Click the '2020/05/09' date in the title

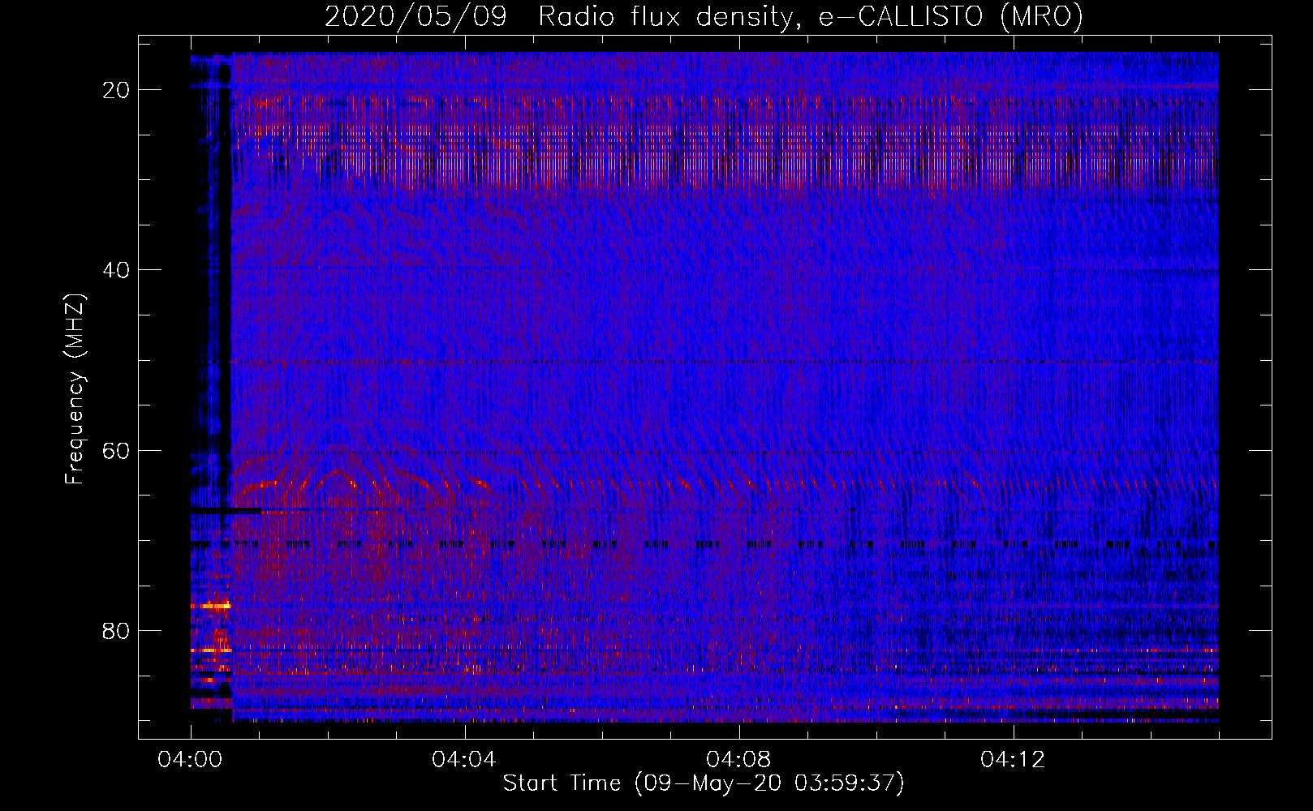(x=415, y=16)
